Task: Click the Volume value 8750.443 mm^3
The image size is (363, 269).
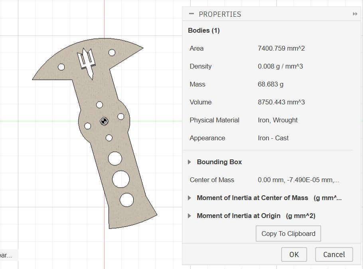Action: (281, 102)
